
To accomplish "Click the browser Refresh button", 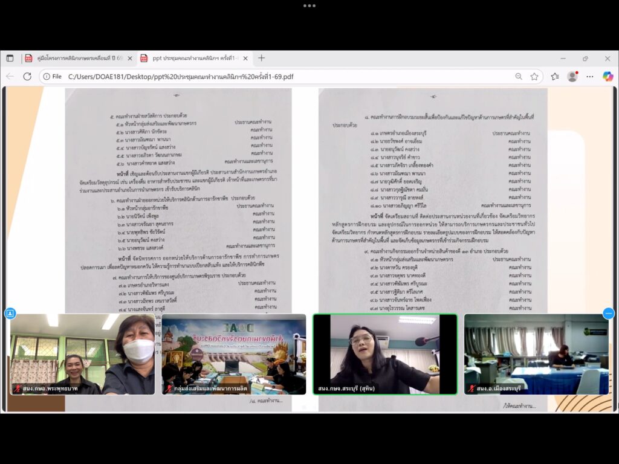I will [27, 77].
